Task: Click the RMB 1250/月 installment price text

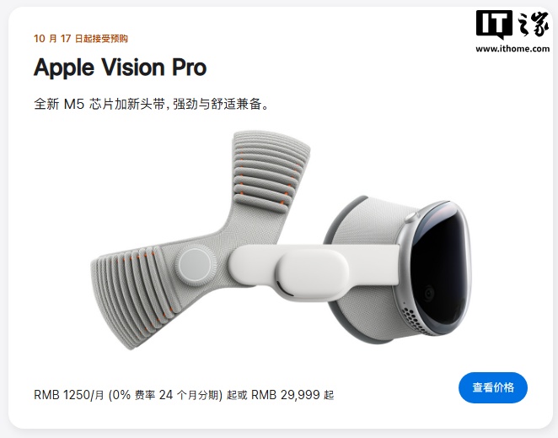Action: pos(69,395)
